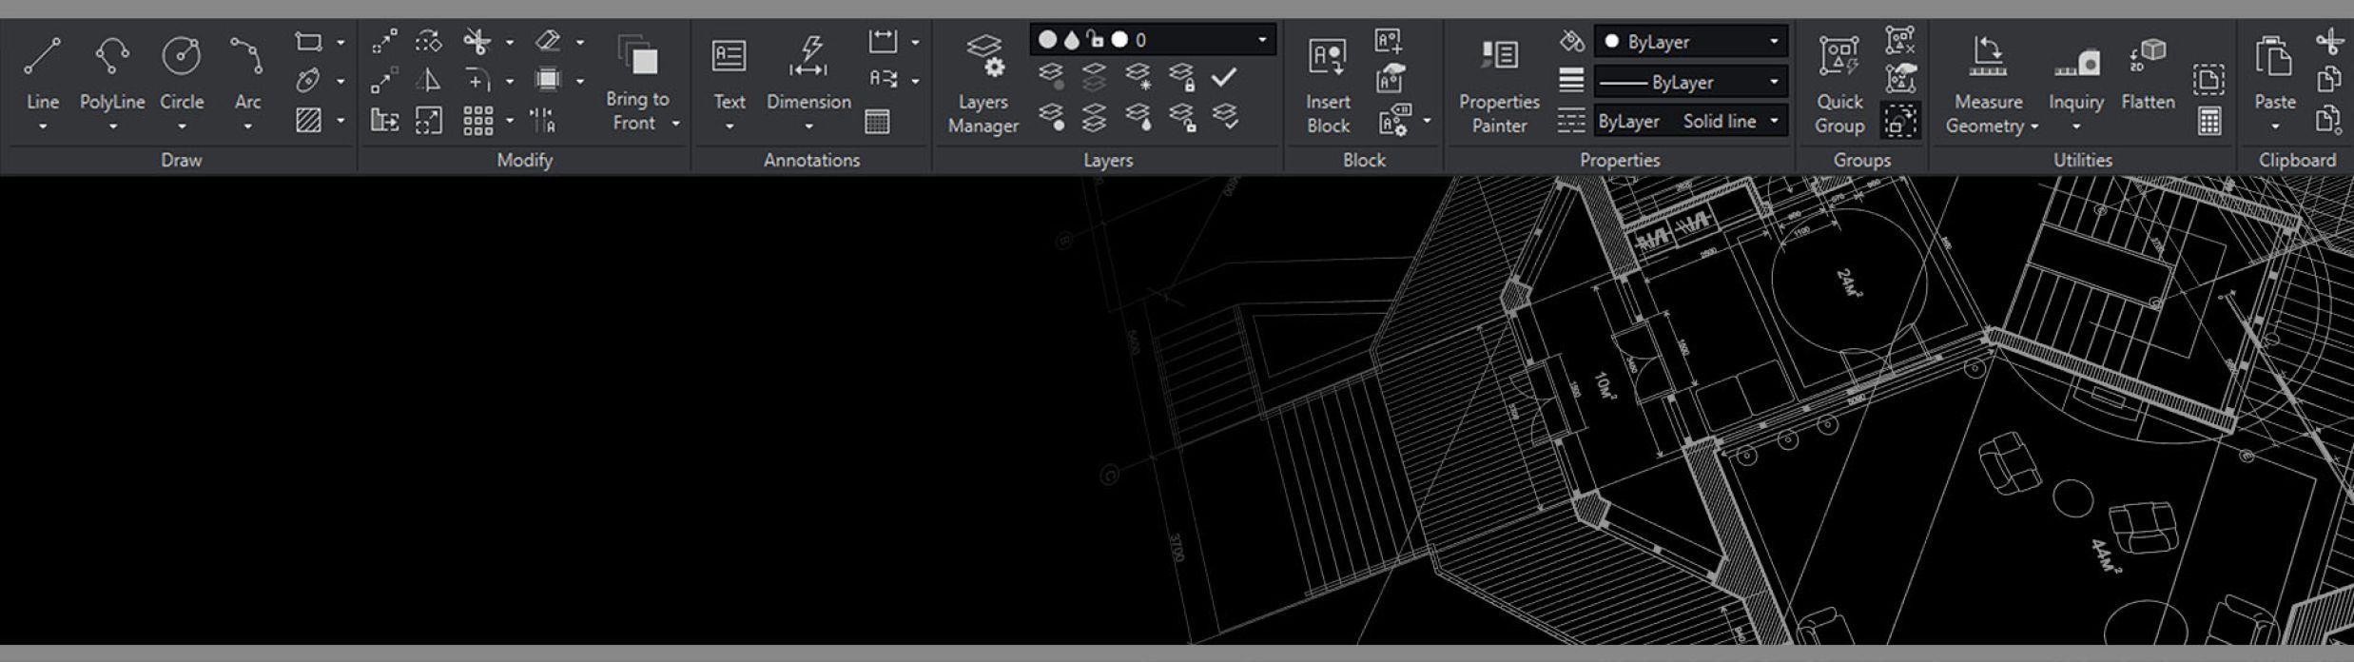Screen dimensions: 2354x662
Task: Click the isolate layer icon
Action: coord(1095,76)
